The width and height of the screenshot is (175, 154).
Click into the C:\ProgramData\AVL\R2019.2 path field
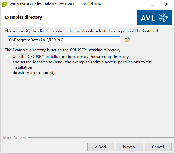64,40
